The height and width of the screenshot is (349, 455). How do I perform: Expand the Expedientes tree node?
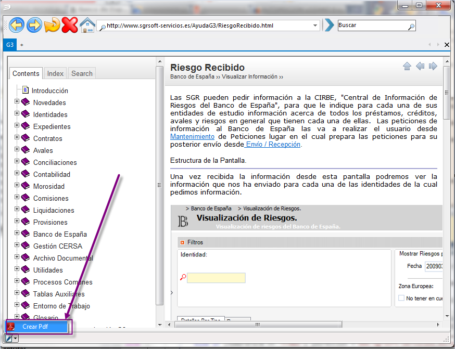[x=17, y=125]
